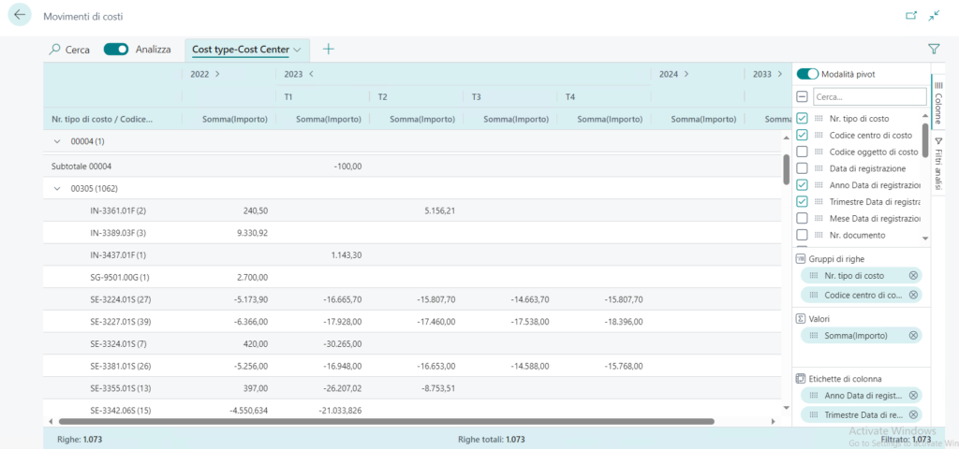
Task: Remove Anno Data di registrazione column label
Action: [x=913, y=396]
